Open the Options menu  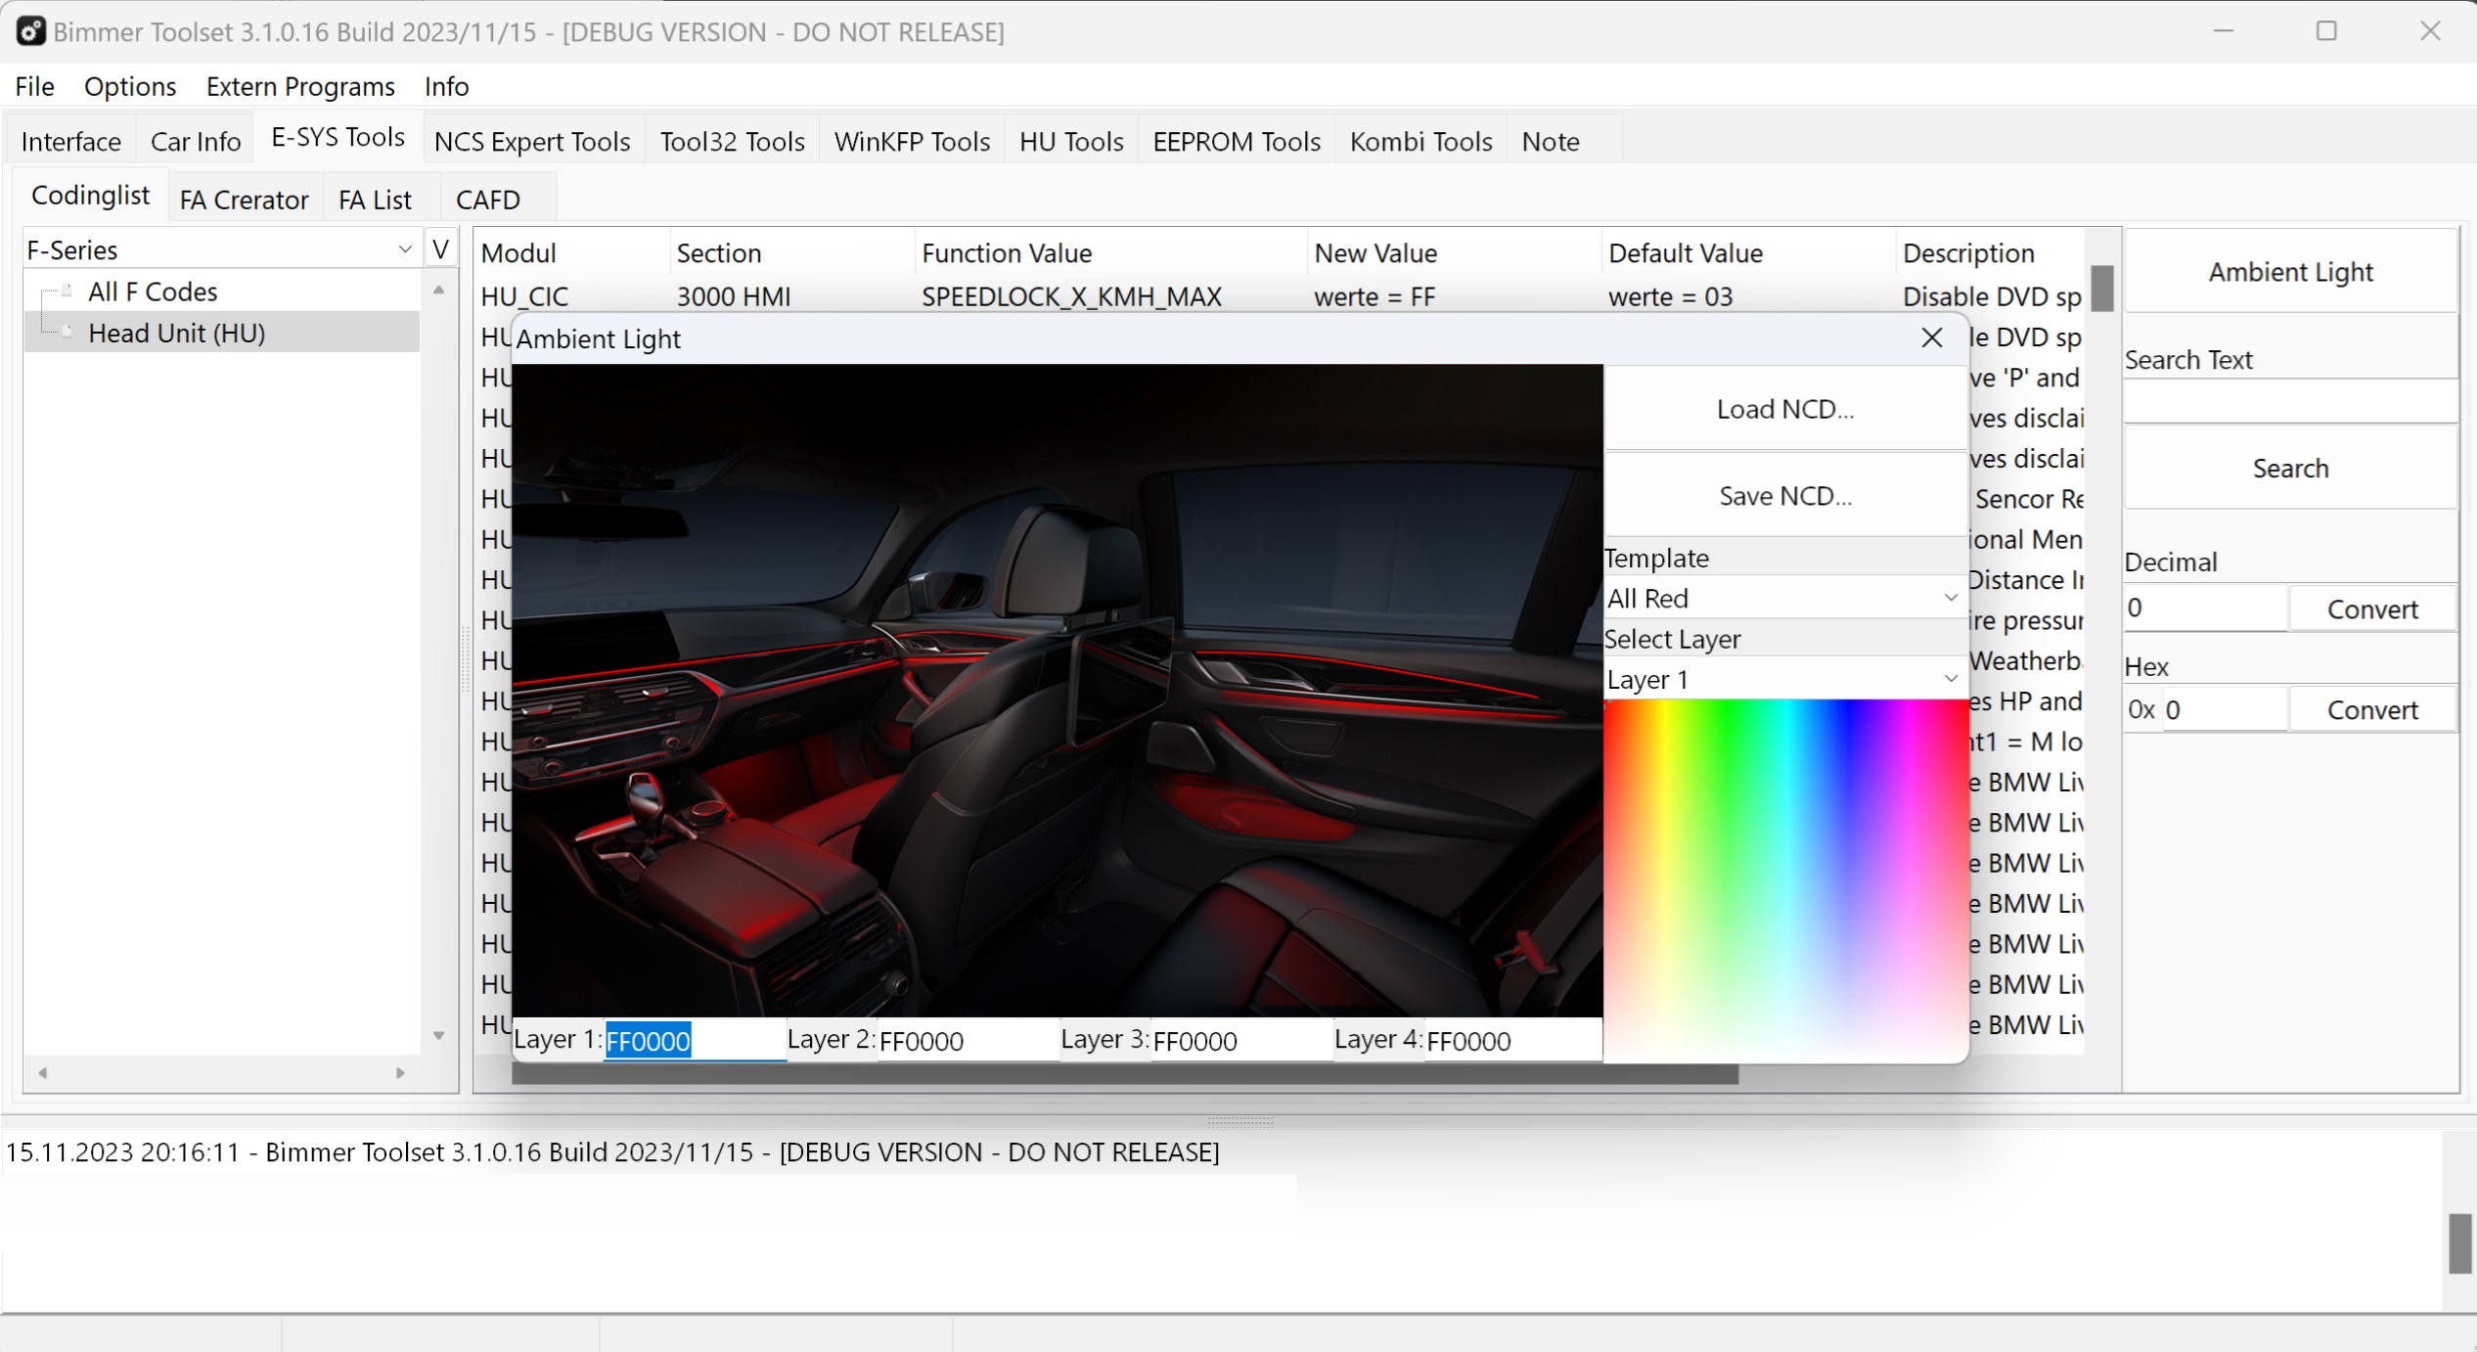130,86
